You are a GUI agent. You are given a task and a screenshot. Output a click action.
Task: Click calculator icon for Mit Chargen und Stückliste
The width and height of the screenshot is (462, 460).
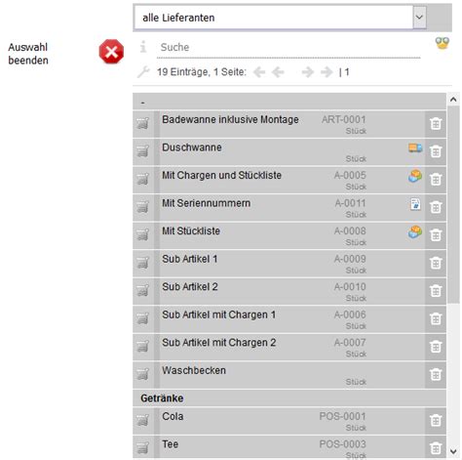[436, 180]
